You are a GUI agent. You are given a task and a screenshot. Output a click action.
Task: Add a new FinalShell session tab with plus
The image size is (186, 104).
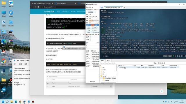(x=124, y=8)
